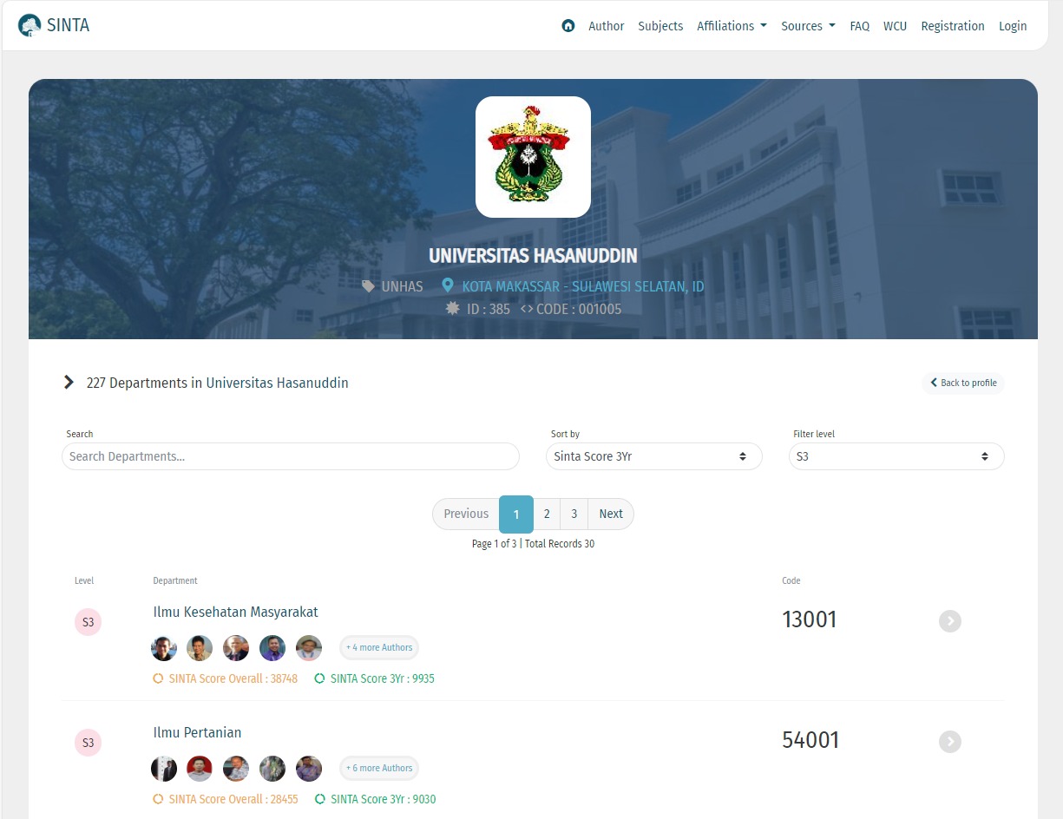Click the chevron before 227 Departments
Image resolution: width=1063 pixels, height=819 pixels.
point(69,383)
